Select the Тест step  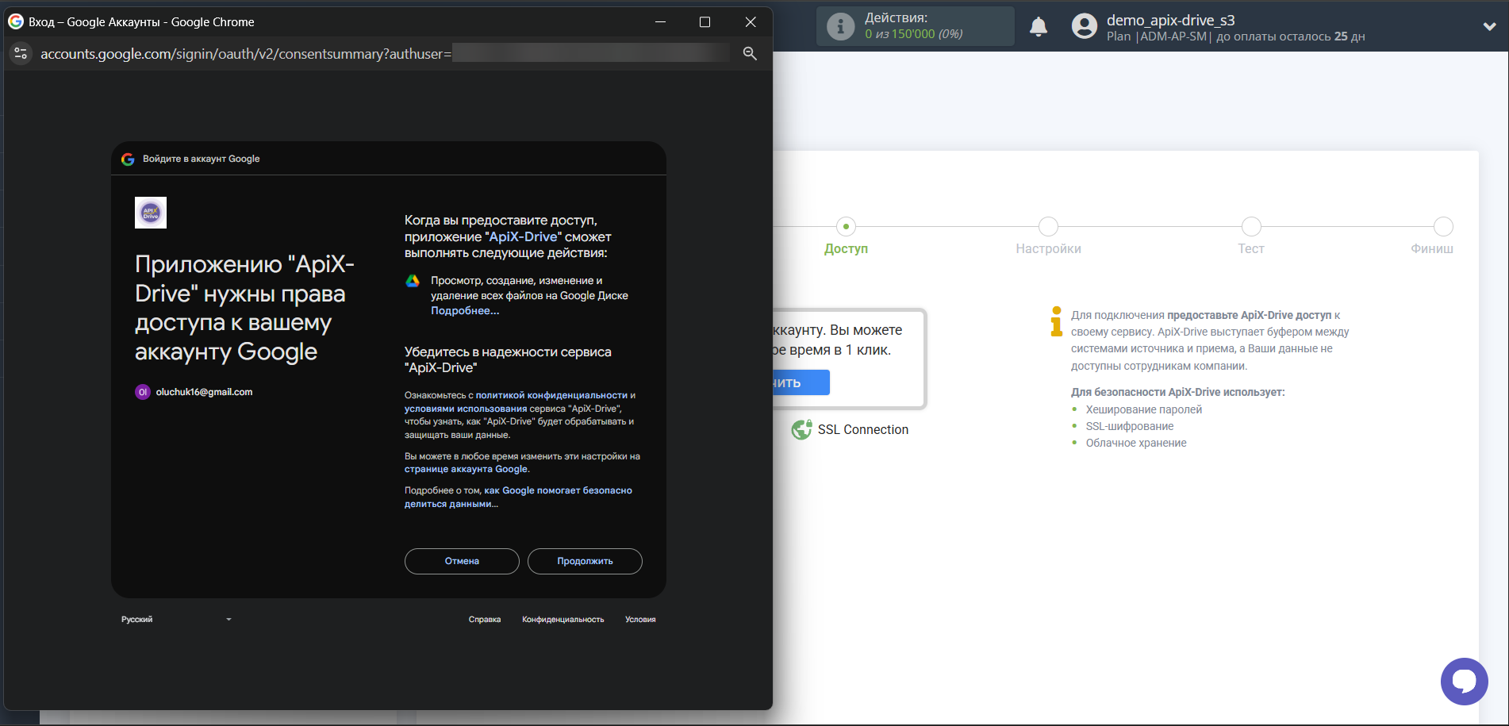(1251, 227)
